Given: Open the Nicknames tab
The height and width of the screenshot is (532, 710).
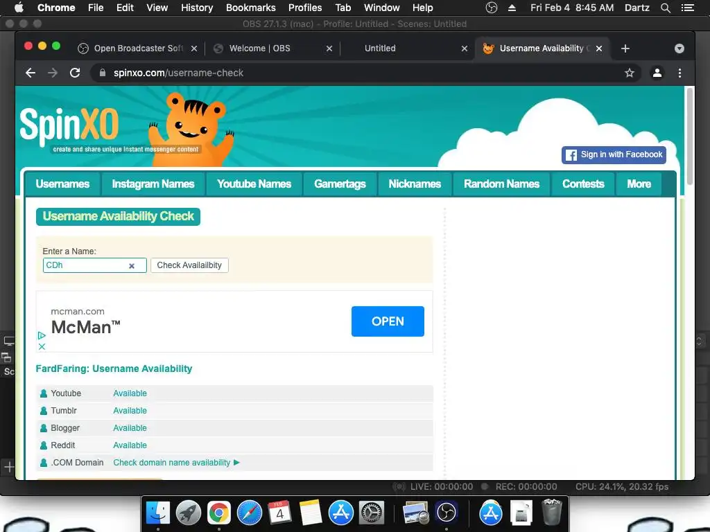Looking at the screenshot, I should (x=415, y=184).
